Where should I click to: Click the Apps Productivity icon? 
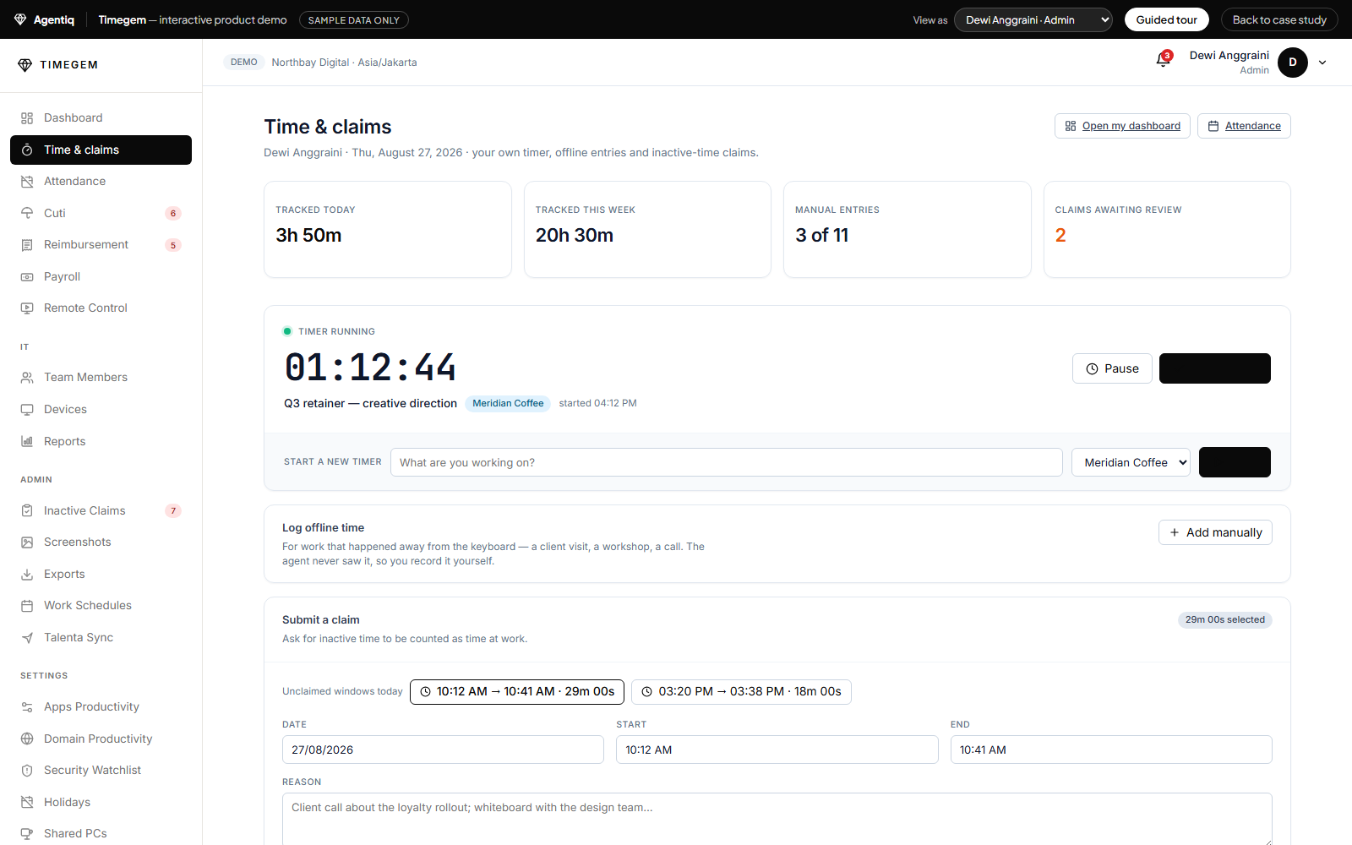point(27,707)
